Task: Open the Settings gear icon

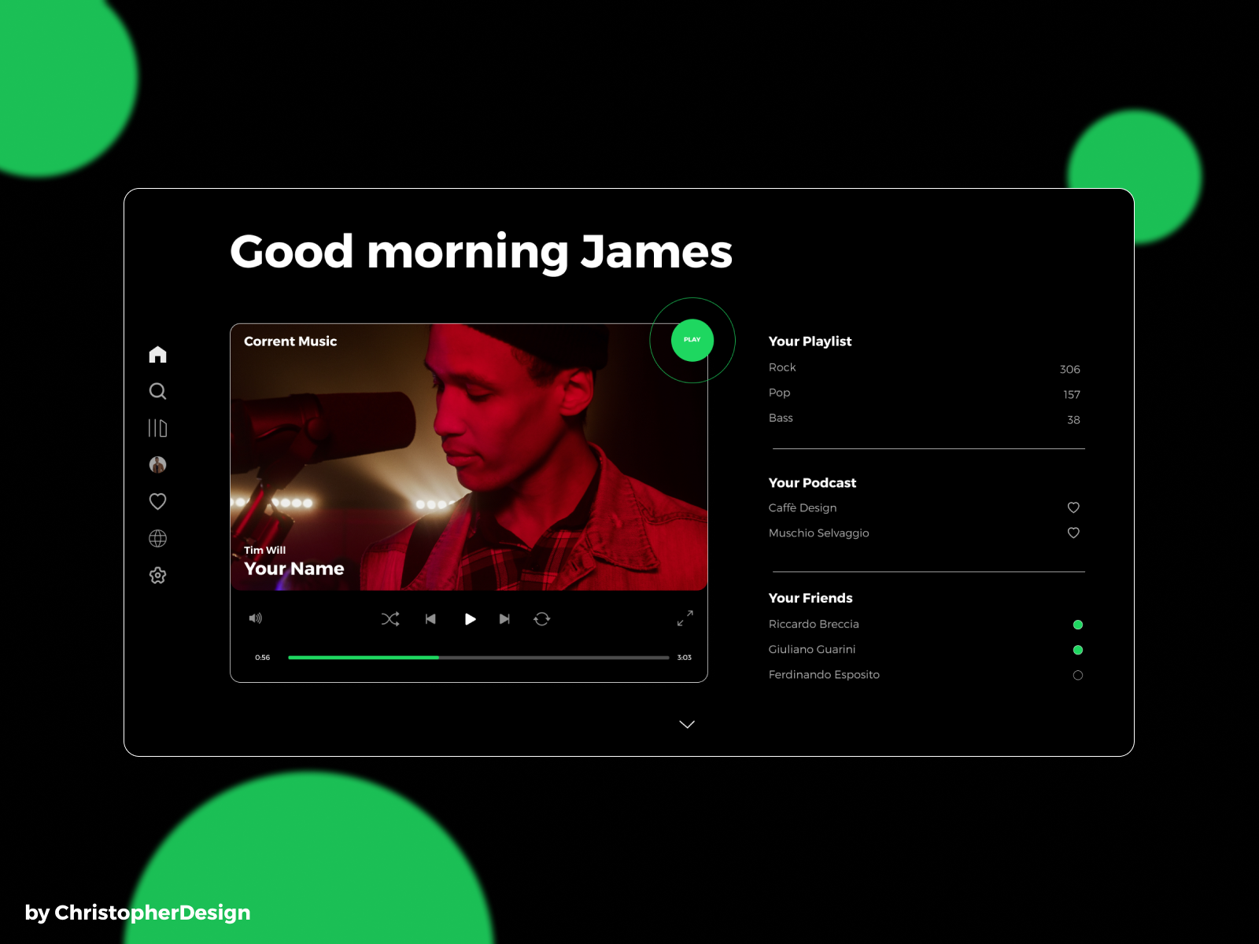Action: coord(157,575)
